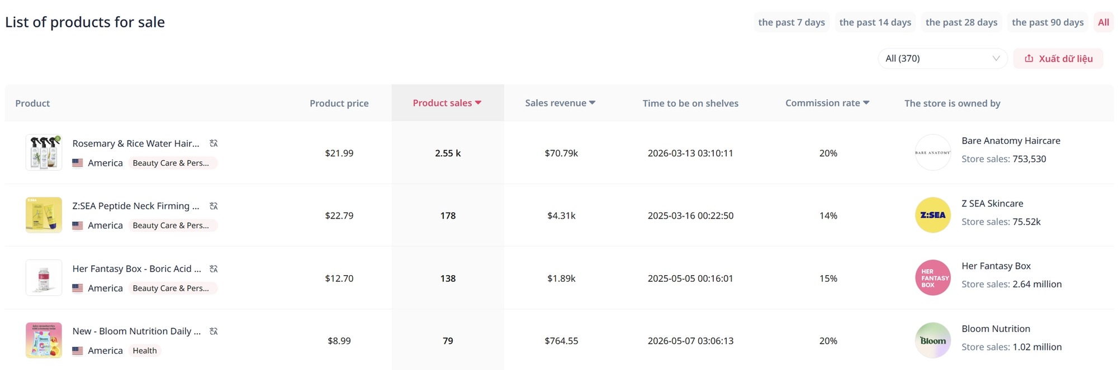Screen dimensions: 1118x370
Task: Click translate icon next to Bloom Nutrition Daily
Action: 214,331
